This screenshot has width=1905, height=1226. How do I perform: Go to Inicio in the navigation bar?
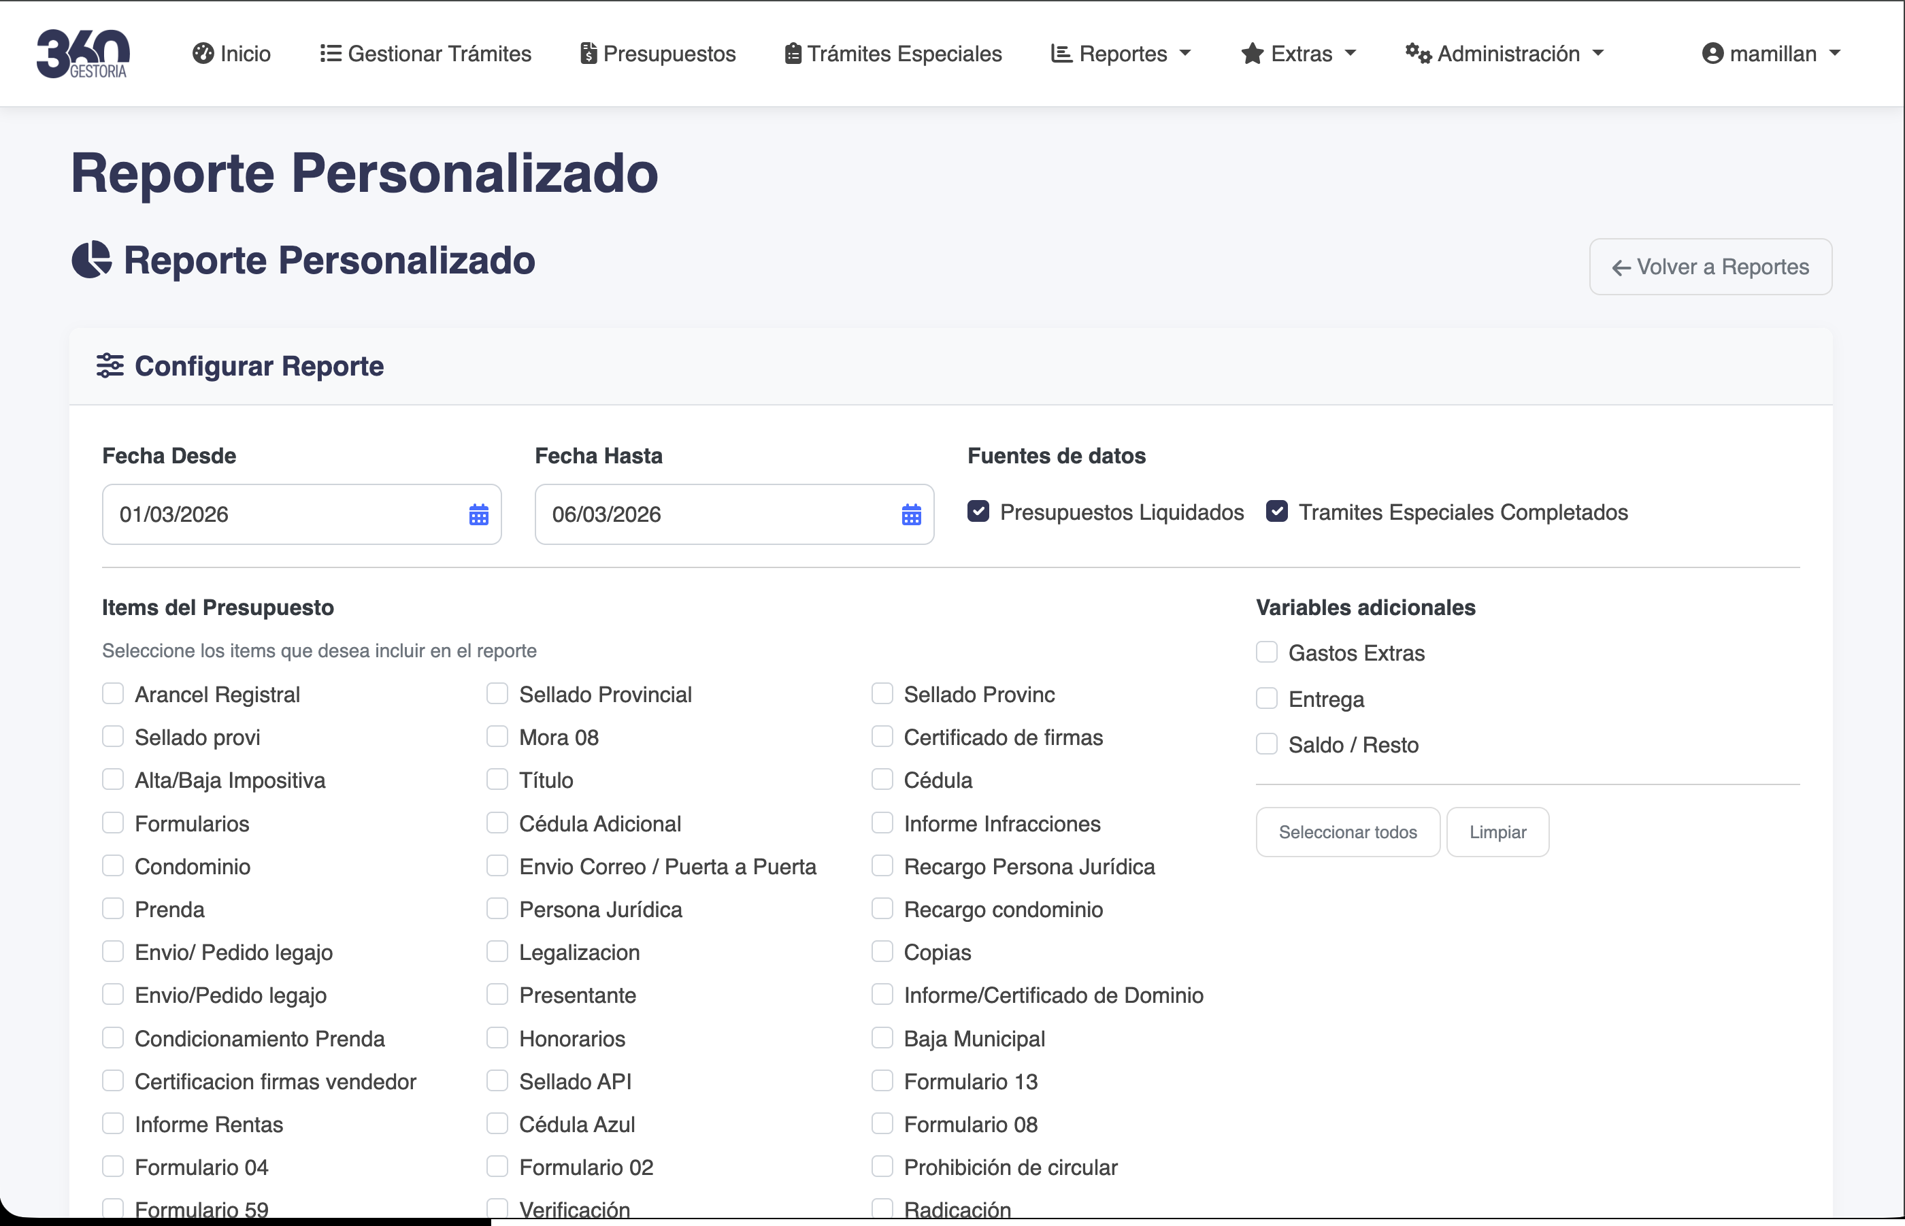[231, 52]
